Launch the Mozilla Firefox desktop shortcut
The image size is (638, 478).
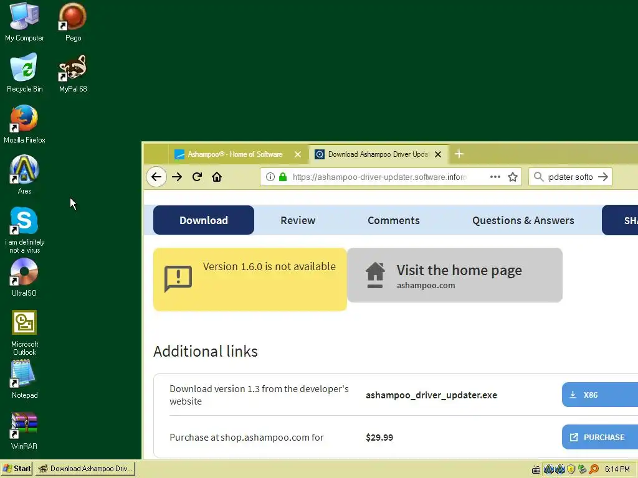(x=24, y=124)
